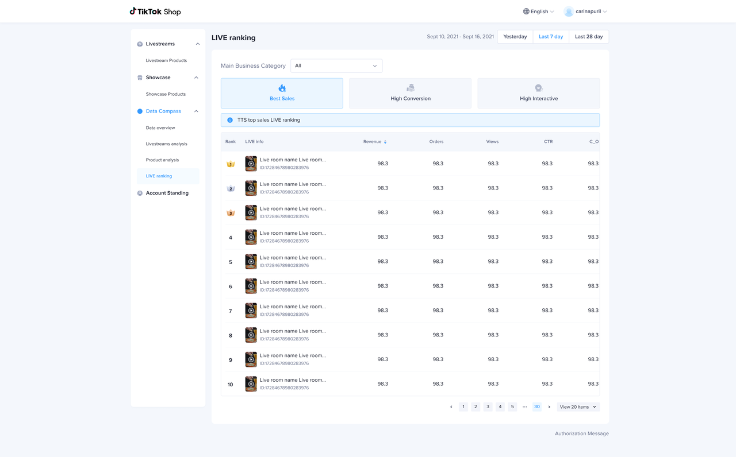Viewport: 736px width, 457px height.
Task: Click the bronze crown rank 3 badge
Action: (231, 213)
